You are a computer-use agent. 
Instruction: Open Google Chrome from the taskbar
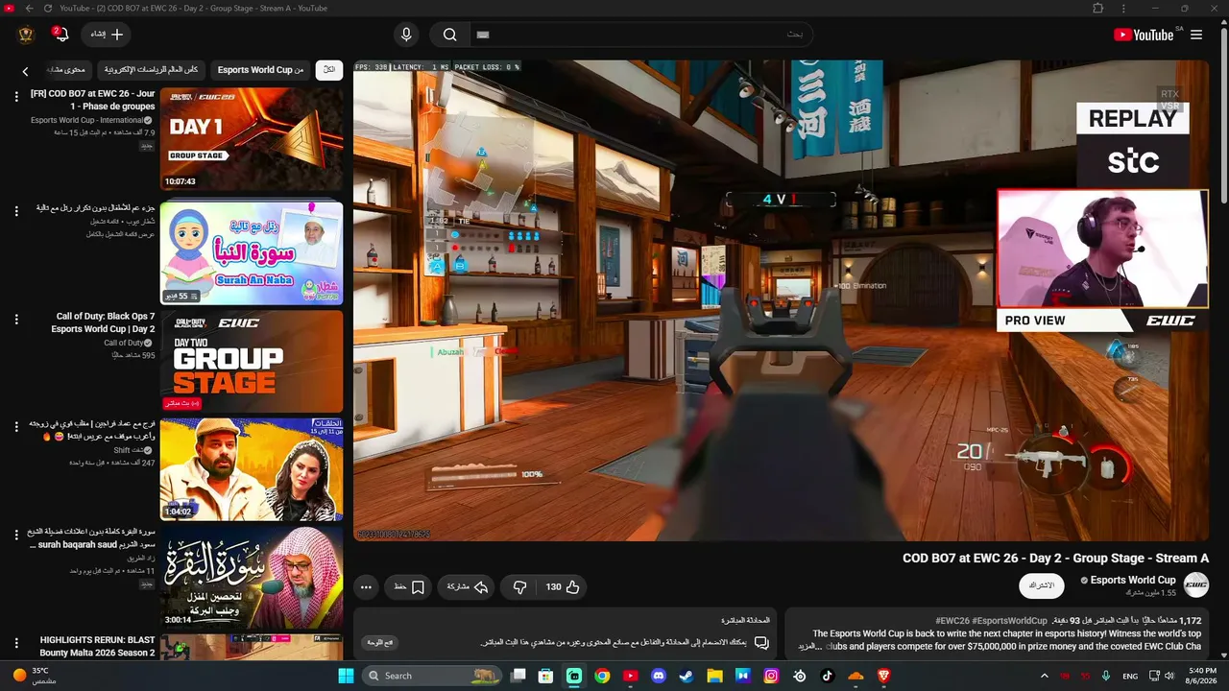click(x=602, y=676)
